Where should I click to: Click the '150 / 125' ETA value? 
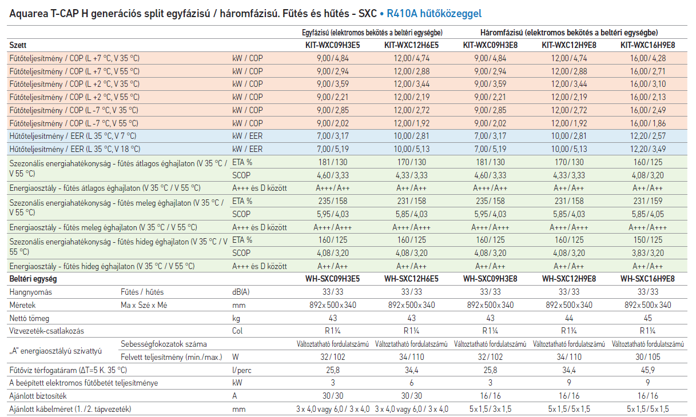[648, 240]
